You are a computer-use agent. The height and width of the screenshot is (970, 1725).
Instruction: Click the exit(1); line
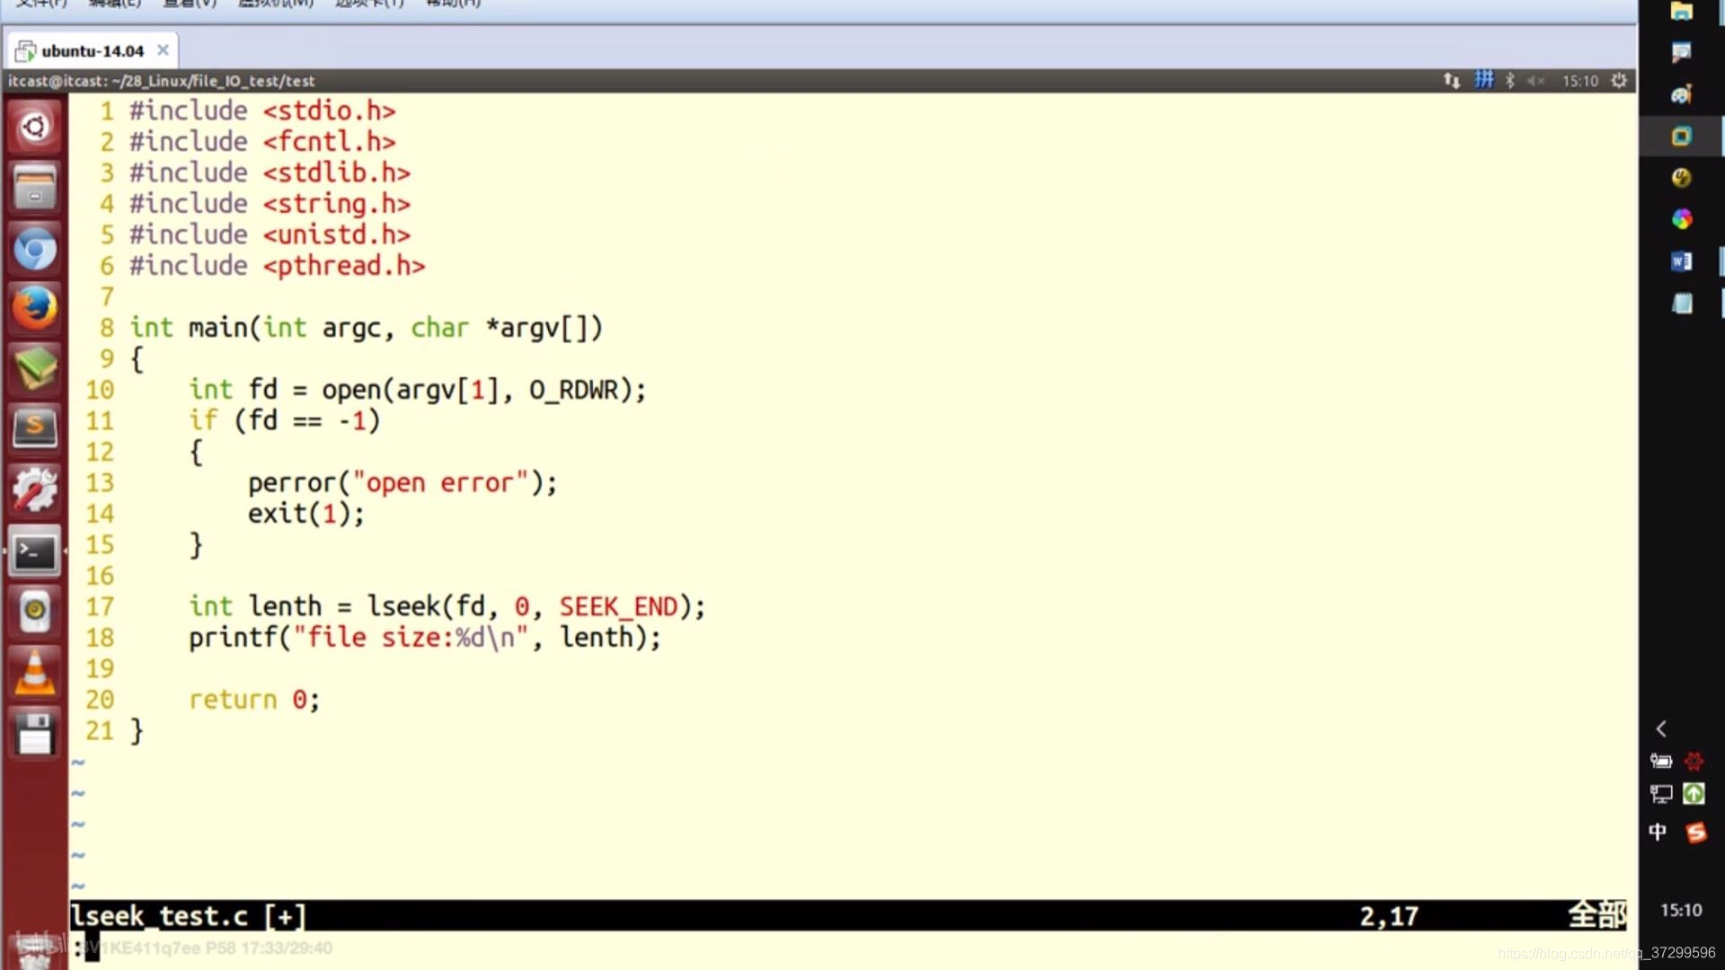click(x=306, y=514)
